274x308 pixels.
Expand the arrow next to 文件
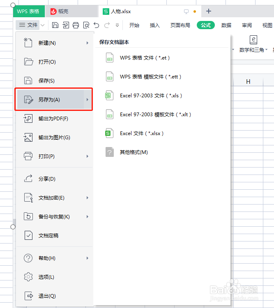click(x=43, y=25)
